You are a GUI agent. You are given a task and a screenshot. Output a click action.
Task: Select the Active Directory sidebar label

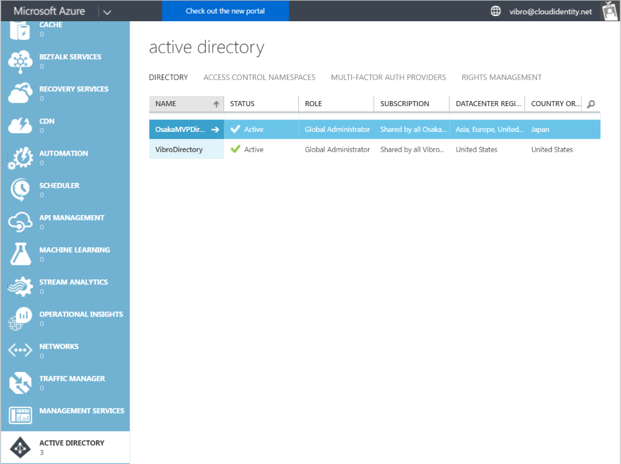click(x=72, y=443)
